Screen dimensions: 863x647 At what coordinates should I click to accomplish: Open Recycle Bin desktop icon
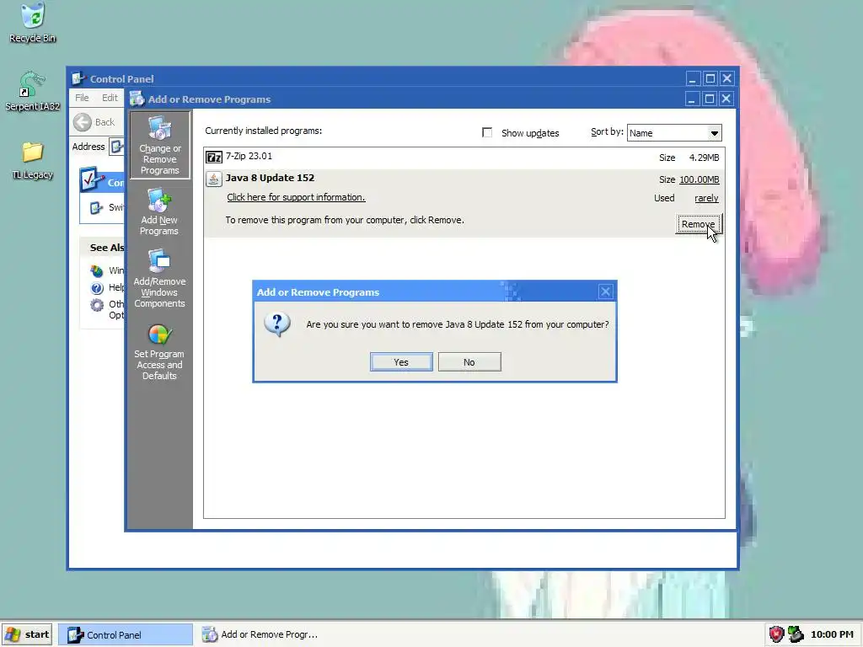point(33,23)
